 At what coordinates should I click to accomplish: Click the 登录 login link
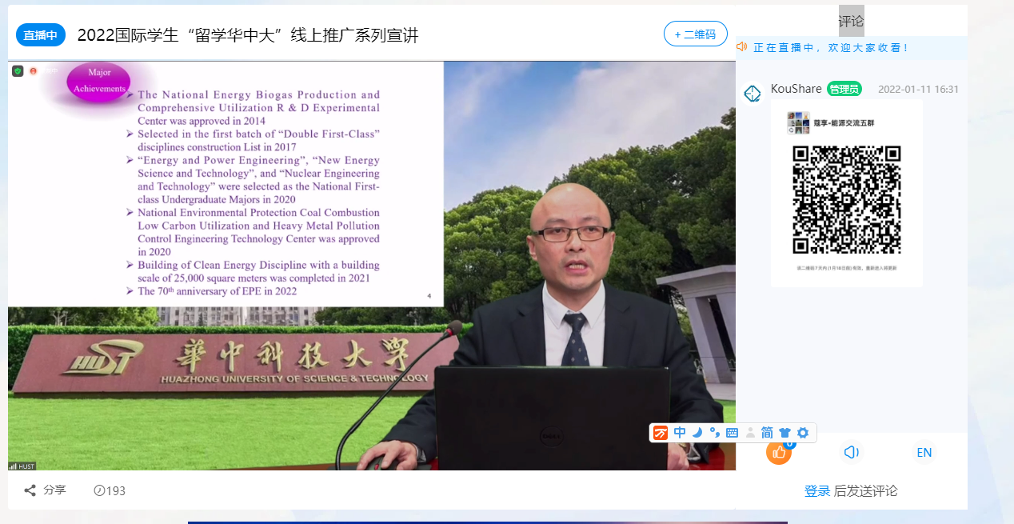point(816,491)
